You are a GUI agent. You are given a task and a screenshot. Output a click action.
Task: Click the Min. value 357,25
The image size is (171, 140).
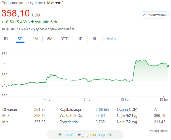(x=40, y=122)
